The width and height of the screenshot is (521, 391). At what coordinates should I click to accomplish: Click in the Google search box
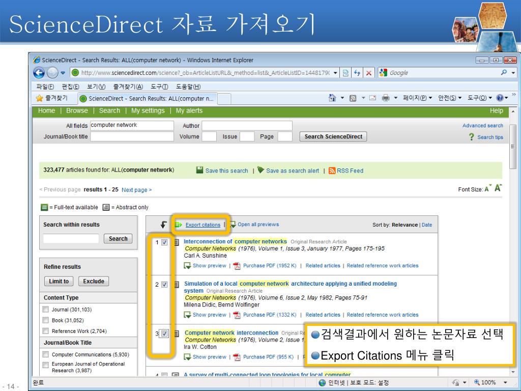pos(444,73)
